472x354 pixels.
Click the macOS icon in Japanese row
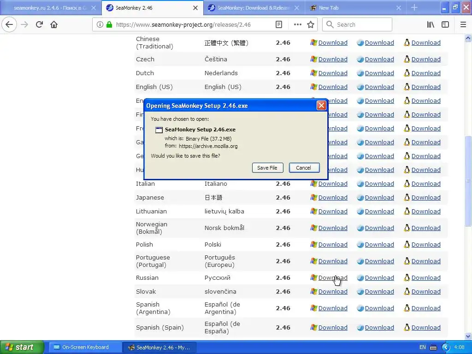(x=360, y=197)
